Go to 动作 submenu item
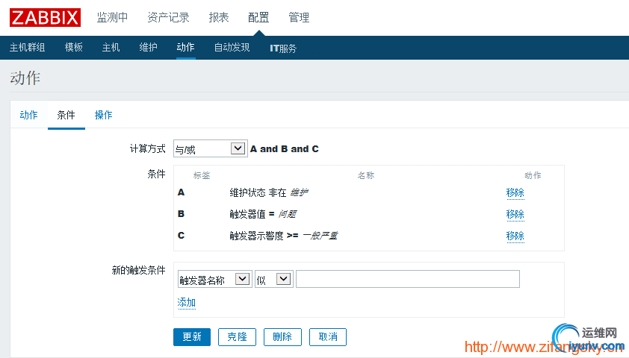 coord(185,48)
